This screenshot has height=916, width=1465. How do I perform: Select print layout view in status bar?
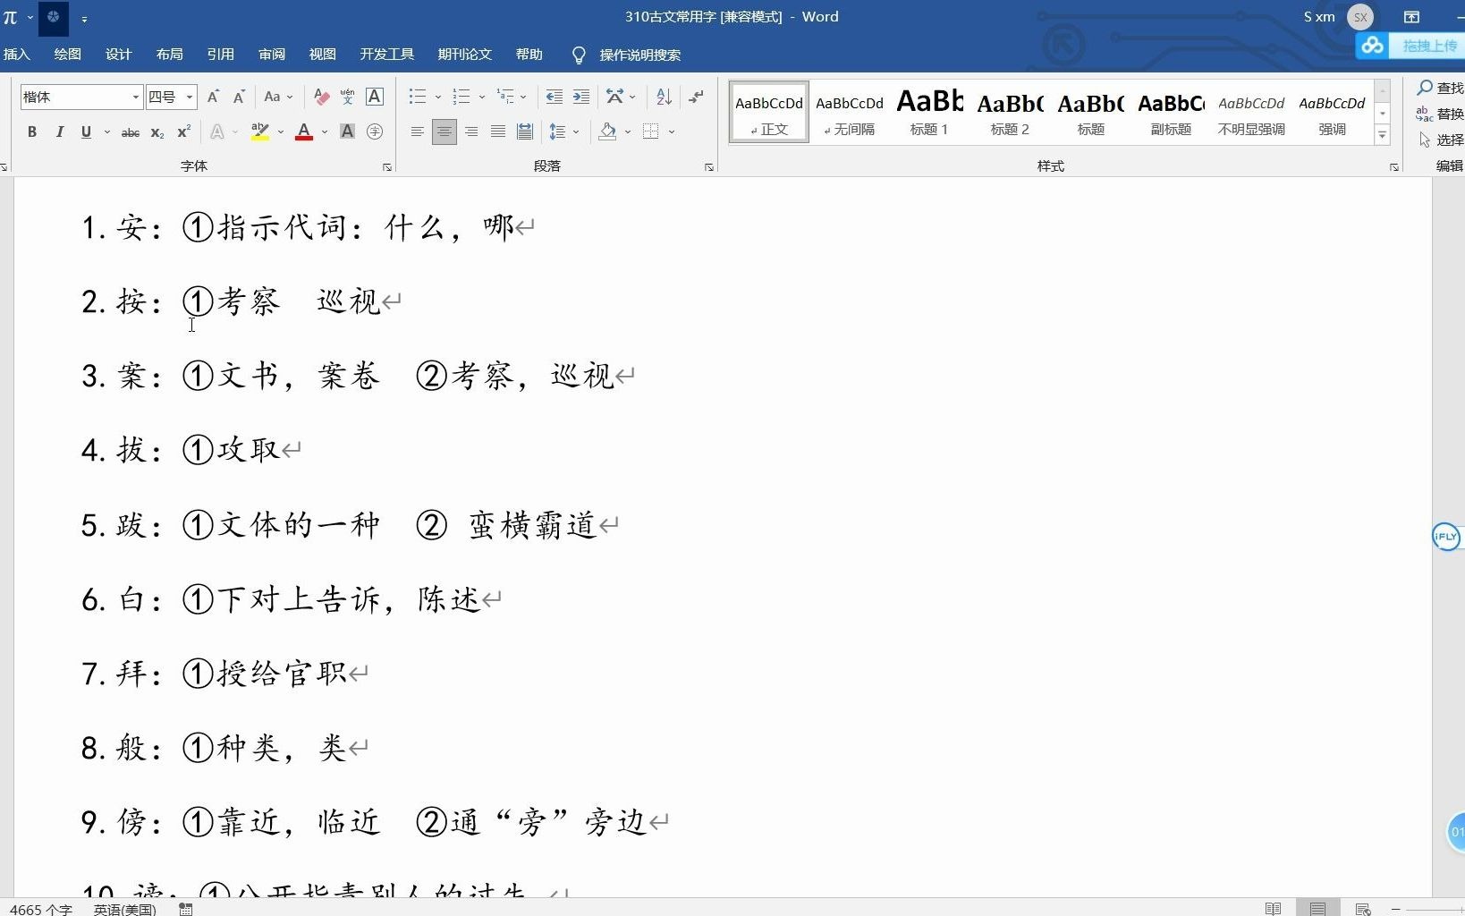click(x=1317, y=909)
